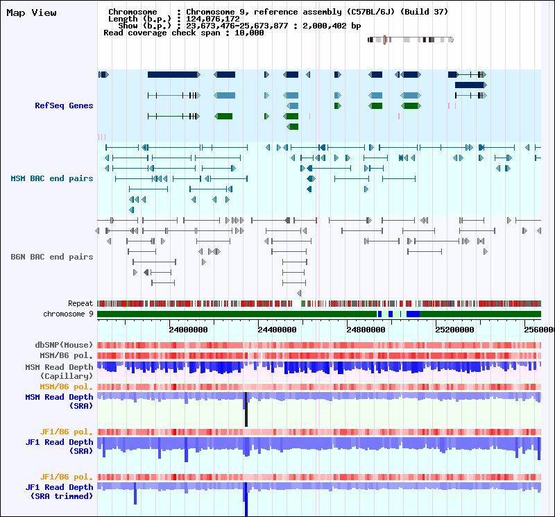Select the largest dark blue RefSeq gene block
555x517 pixels.
tap(172, 74)
